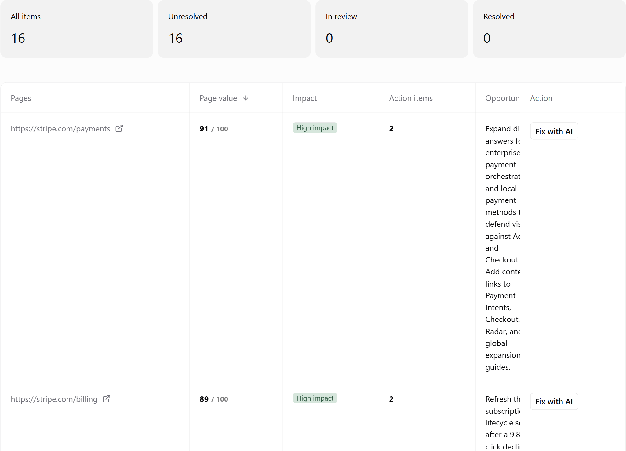Open external link icon for stripe.com/payments
Viewport: 626px width, 451px height.
pos(119,129)
